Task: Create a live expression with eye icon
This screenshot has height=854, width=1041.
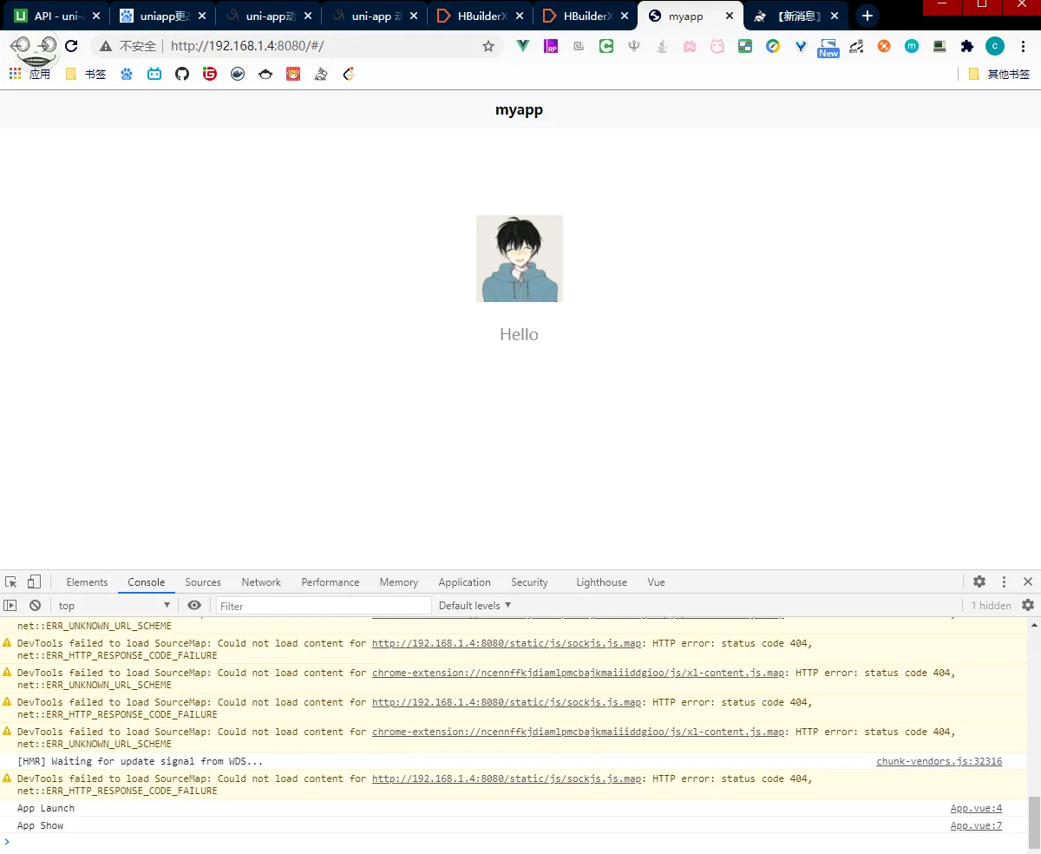Action: click(194, 605)
